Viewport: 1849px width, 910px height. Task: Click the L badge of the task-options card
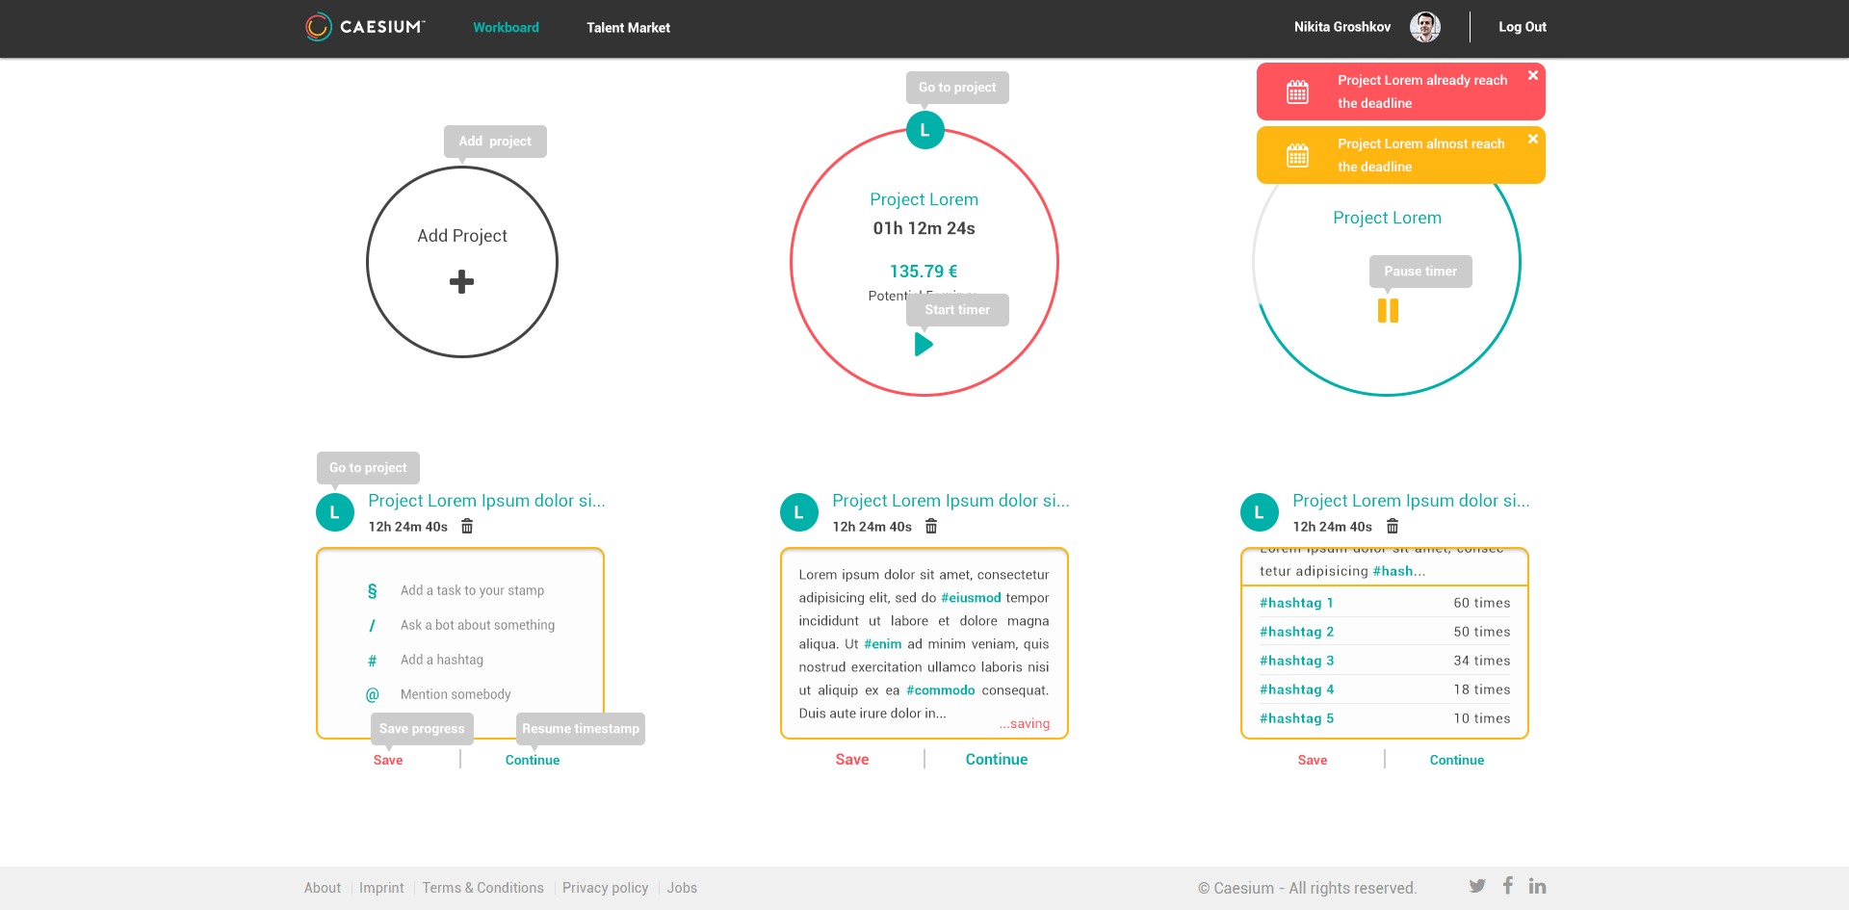tap(335, 512)
